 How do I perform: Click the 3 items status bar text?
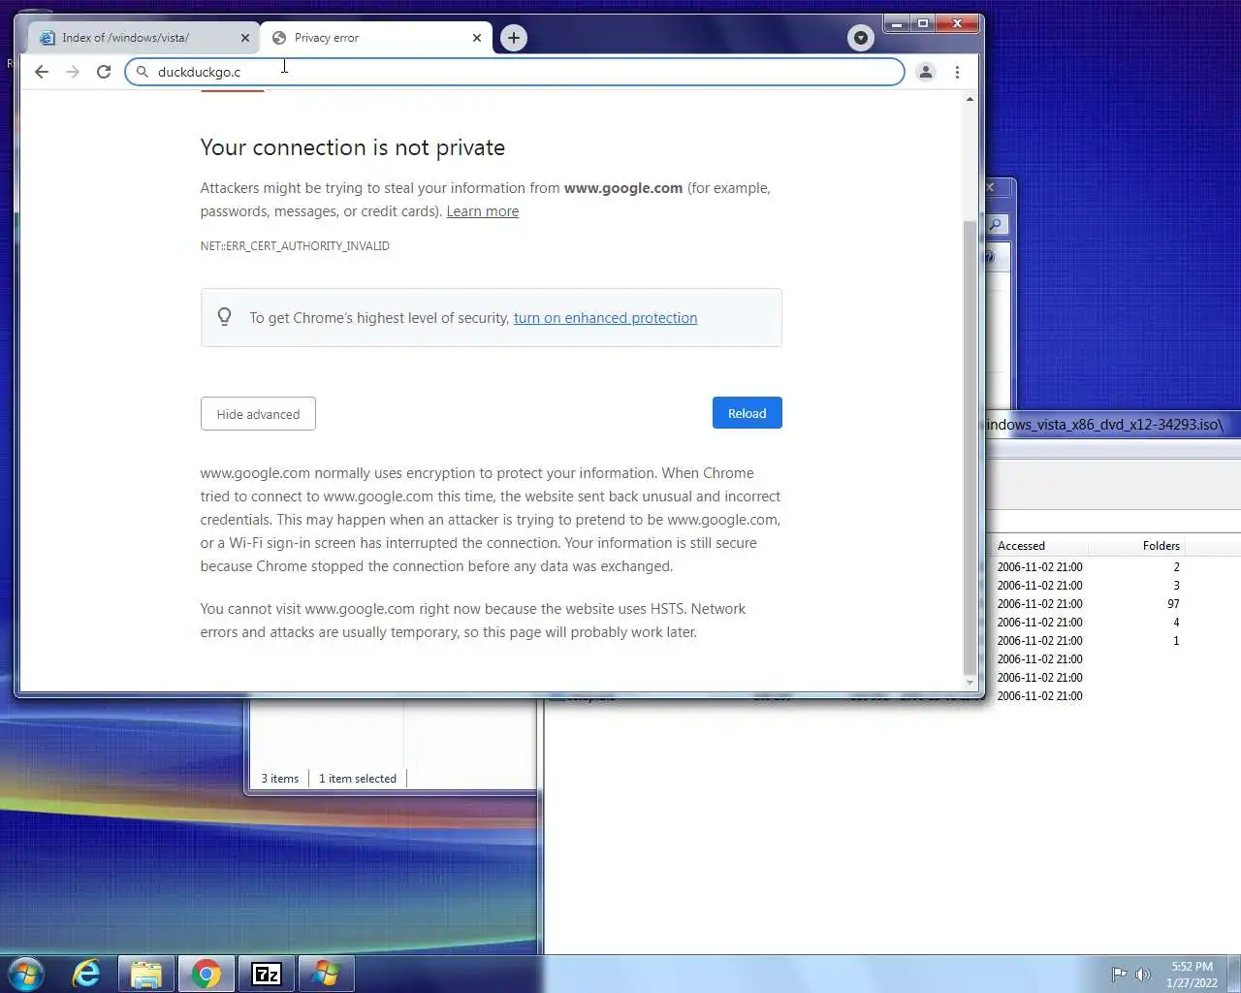coord(279,779)
